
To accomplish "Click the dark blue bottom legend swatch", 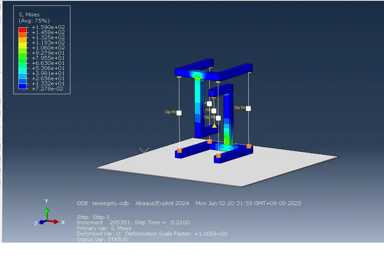I will [23, 86].
